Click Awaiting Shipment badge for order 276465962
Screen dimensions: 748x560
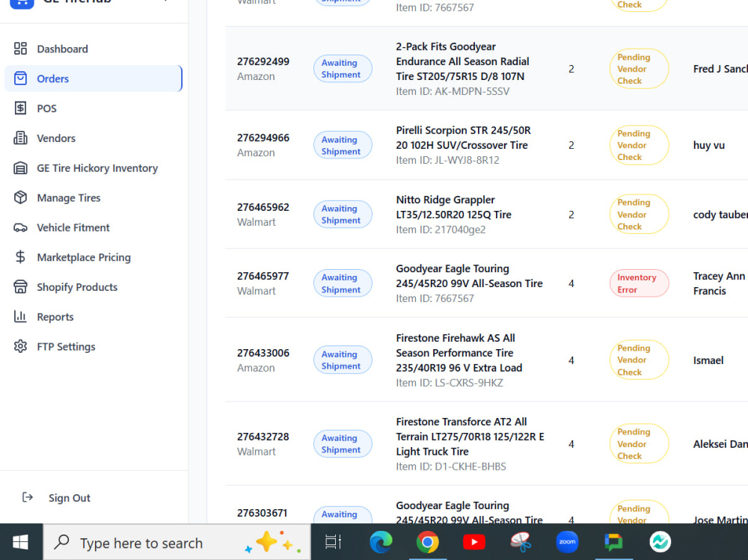[343, 214]
